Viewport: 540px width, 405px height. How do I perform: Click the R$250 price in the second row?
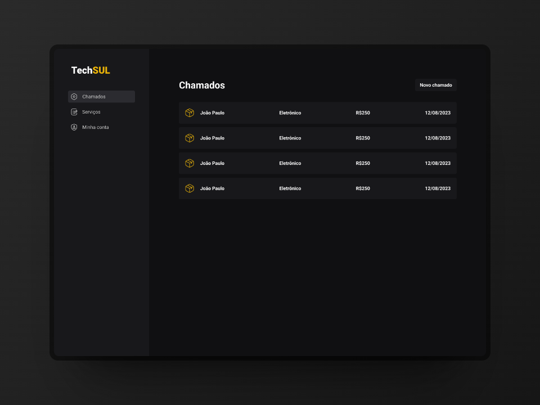pyautogui.click(x=363, y=138)
